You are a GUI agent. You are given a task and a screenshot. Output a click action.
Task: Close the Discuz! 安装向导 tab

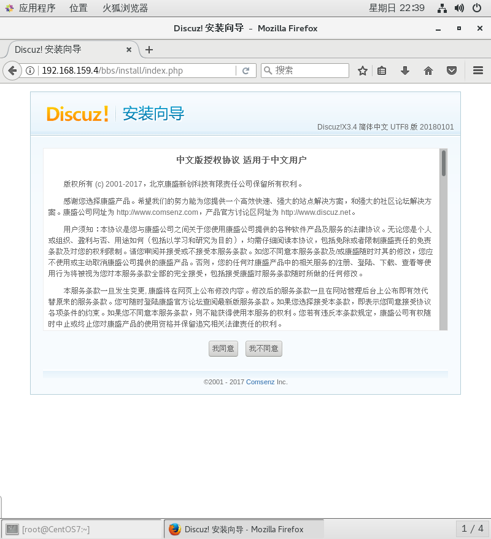tap(129, 50)
